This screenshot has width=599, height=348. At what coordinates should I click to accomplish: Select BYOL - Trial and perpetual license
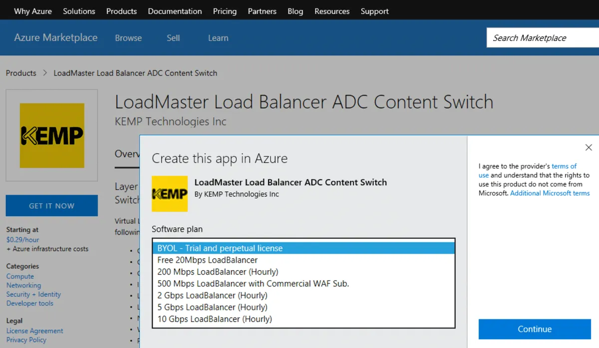[220, 248]
